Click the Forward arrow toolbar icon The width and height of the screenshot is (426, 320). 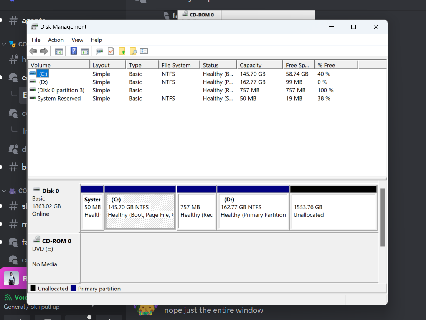(44, 51)
